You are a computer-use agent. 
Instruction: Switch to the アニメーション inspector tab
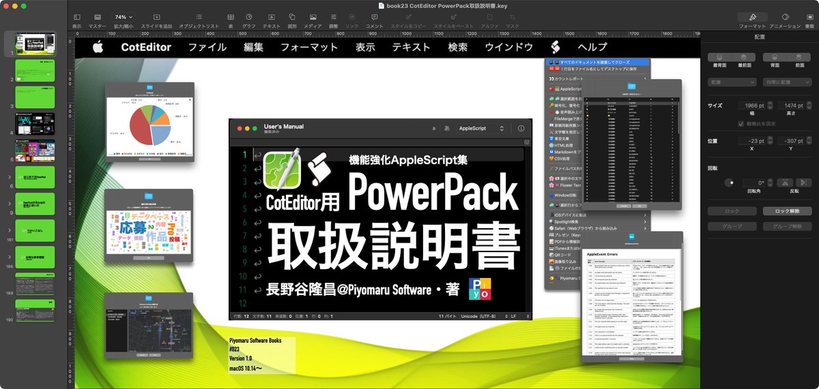pyautogui.click(x=785, y=16)
